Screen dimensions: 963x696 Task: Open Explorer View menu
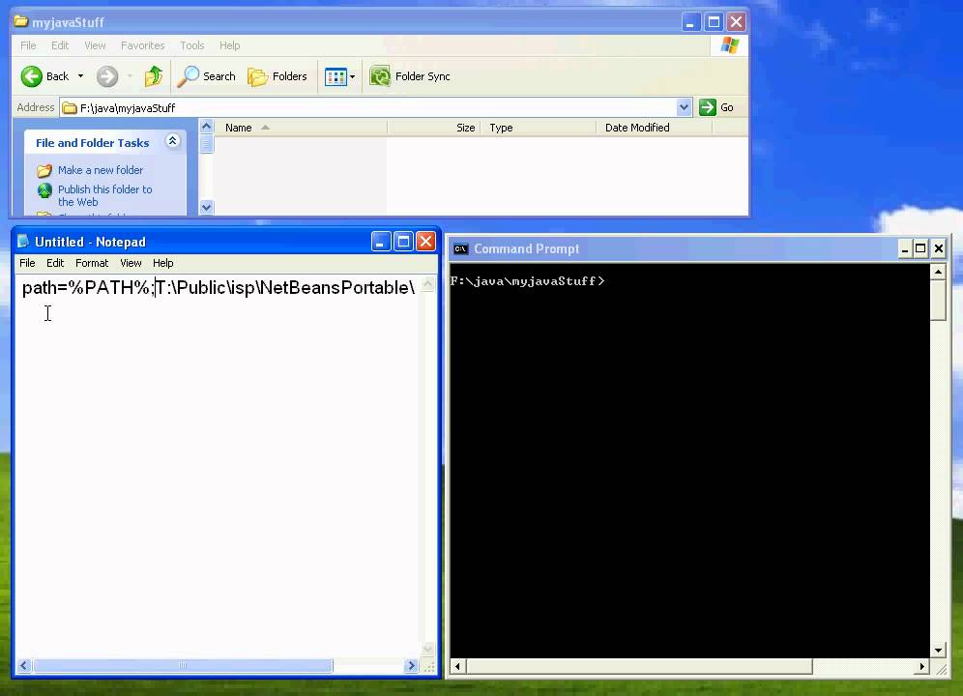coord(95,45)
